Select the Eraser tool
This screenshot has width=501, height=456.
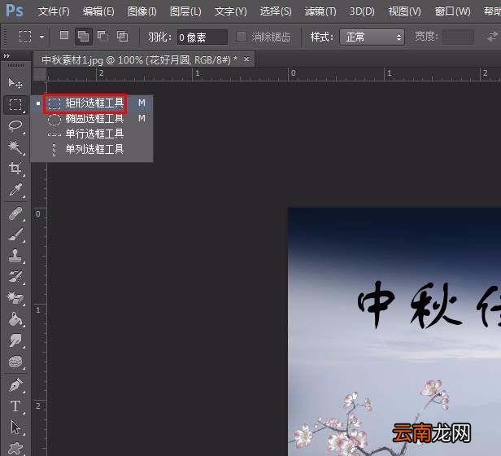[15, 298]
